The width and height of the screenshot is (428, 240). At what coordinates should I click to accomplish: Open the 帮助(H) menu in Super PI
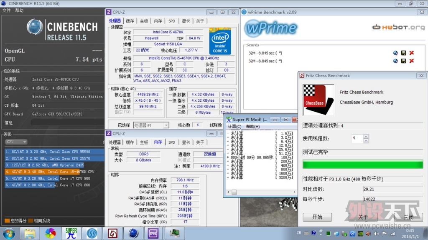(x=253, y=127)
